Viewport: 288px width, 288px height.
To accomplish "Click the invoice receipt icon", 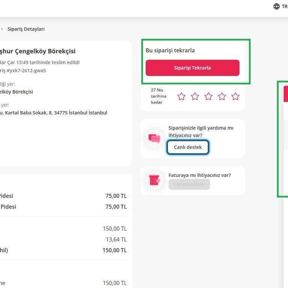I will (154, 180).
